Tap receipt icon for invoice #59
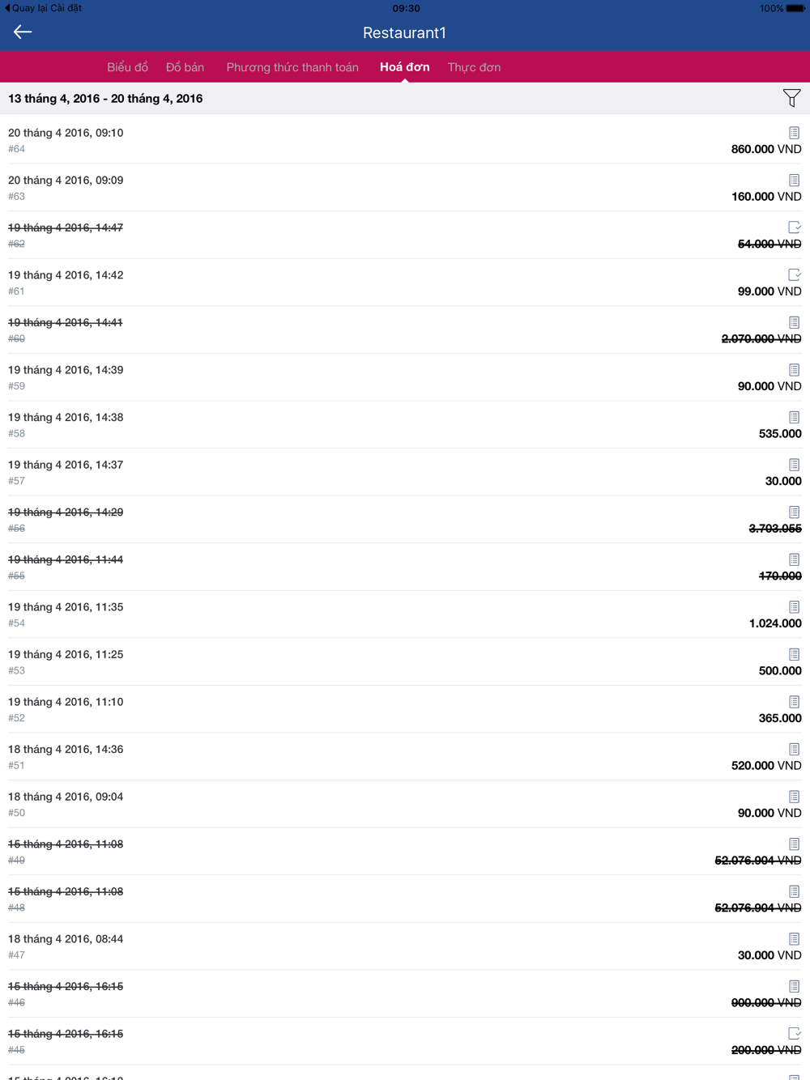The image size is (810, 1080). pyautogui.click(x=794, y=370)
